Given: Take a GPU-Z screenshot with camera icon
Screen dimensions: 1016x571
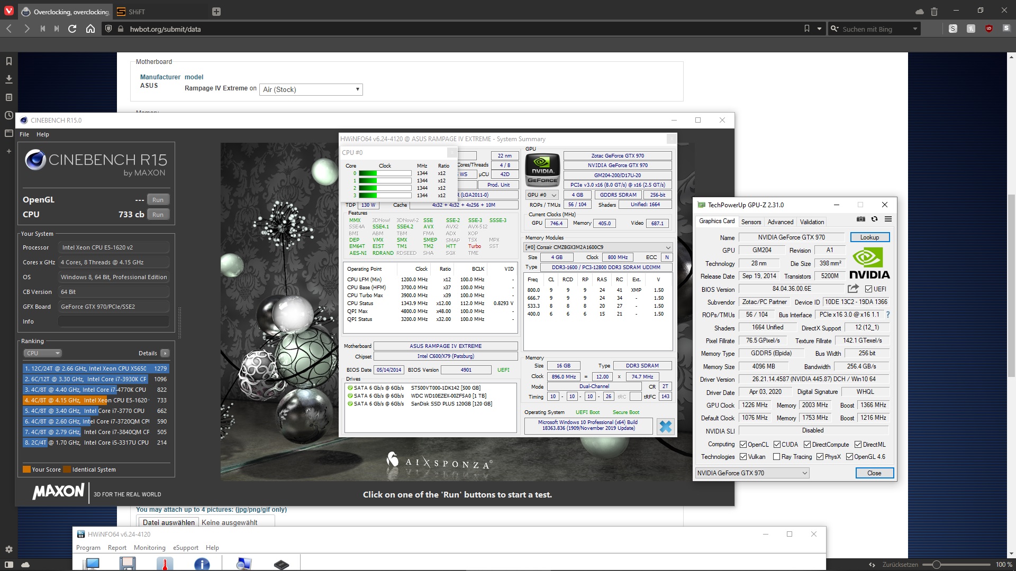Looking at the screenshot, I should click(x=861, y=219).
